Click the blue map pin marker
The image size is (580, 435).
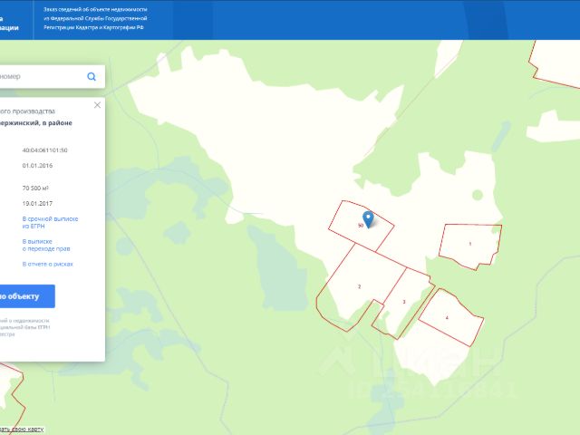(x=368, y=218)
